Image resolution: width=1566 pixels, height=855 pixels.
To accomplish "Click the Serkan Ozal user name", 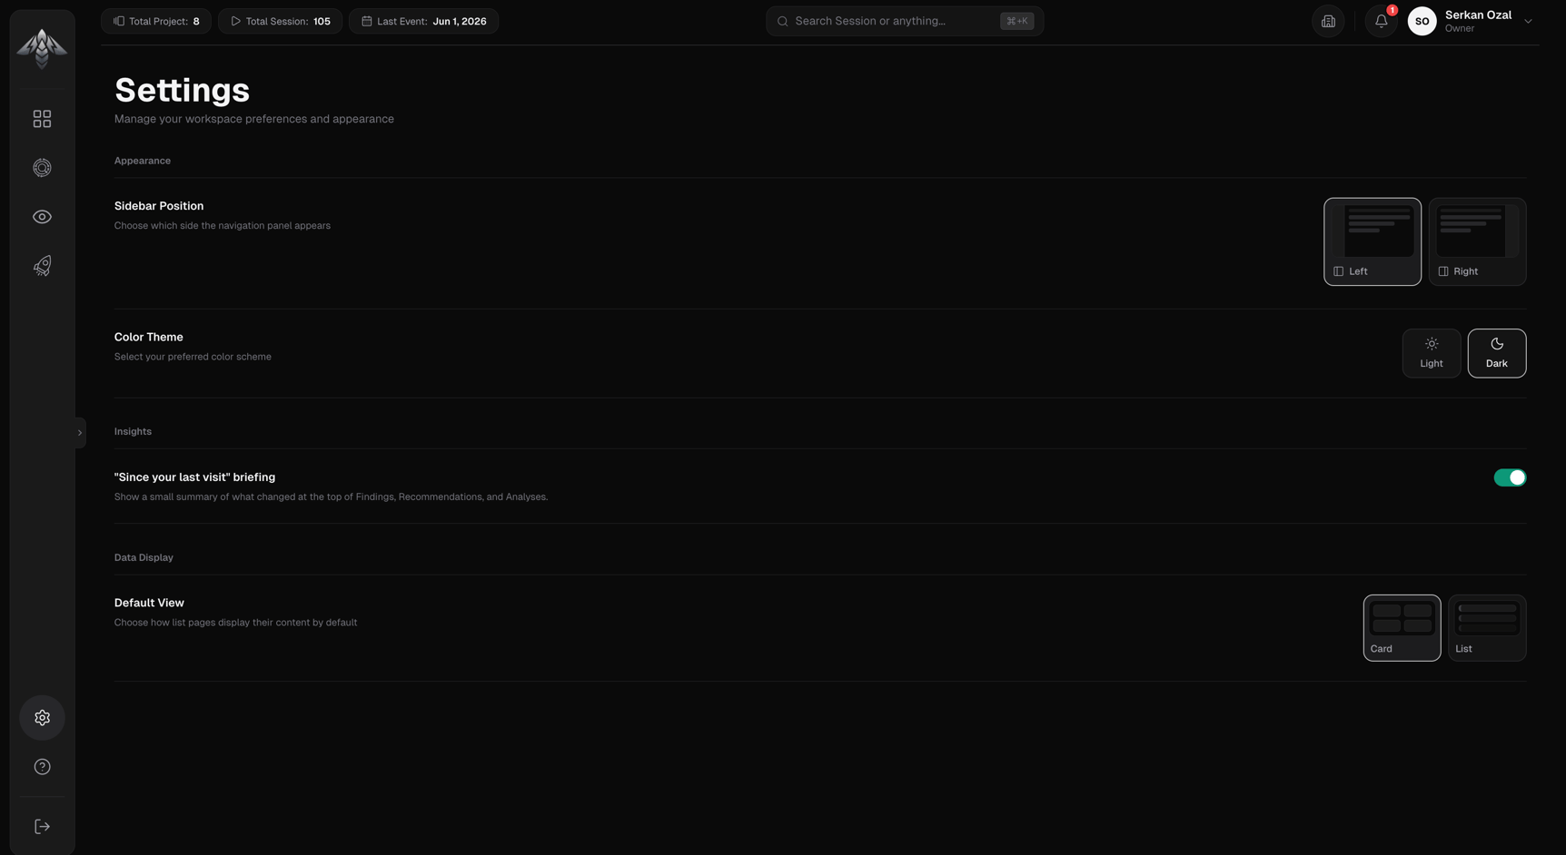I will coord(1478,15).
